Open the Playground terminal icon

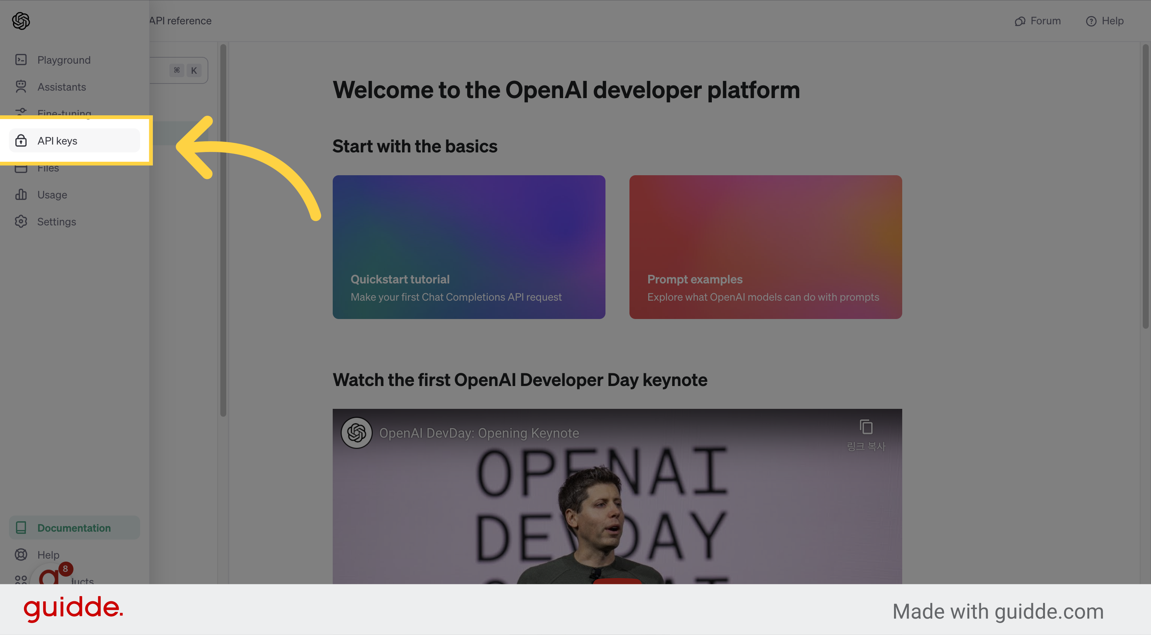pos(21,60)
